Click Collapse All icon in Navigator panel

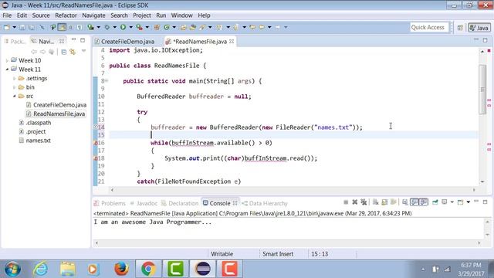click(63, 52)
